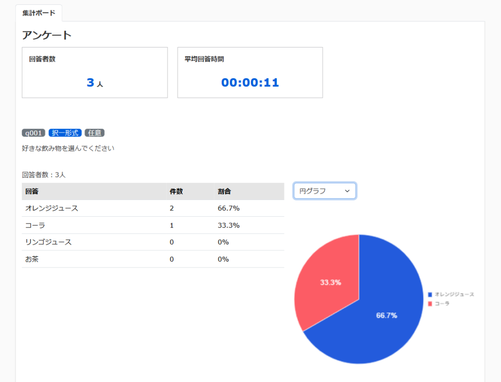
Task: Switch to the 集計ボード tab
Action: [39, 13]
